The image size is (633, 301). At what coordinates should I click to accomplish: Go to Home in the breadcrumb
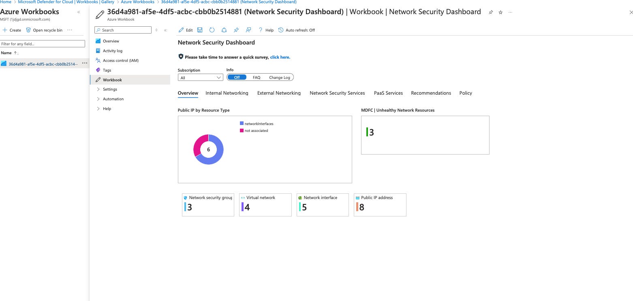[6, 2]
